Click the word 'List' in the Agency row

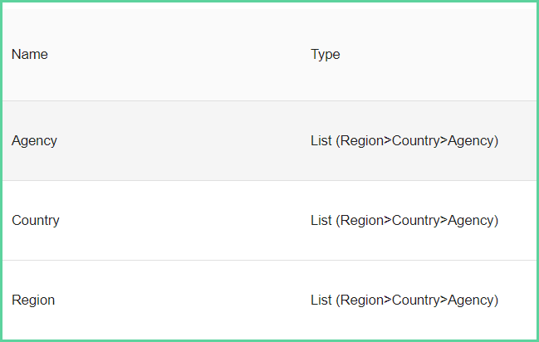[x=321, y=140]
